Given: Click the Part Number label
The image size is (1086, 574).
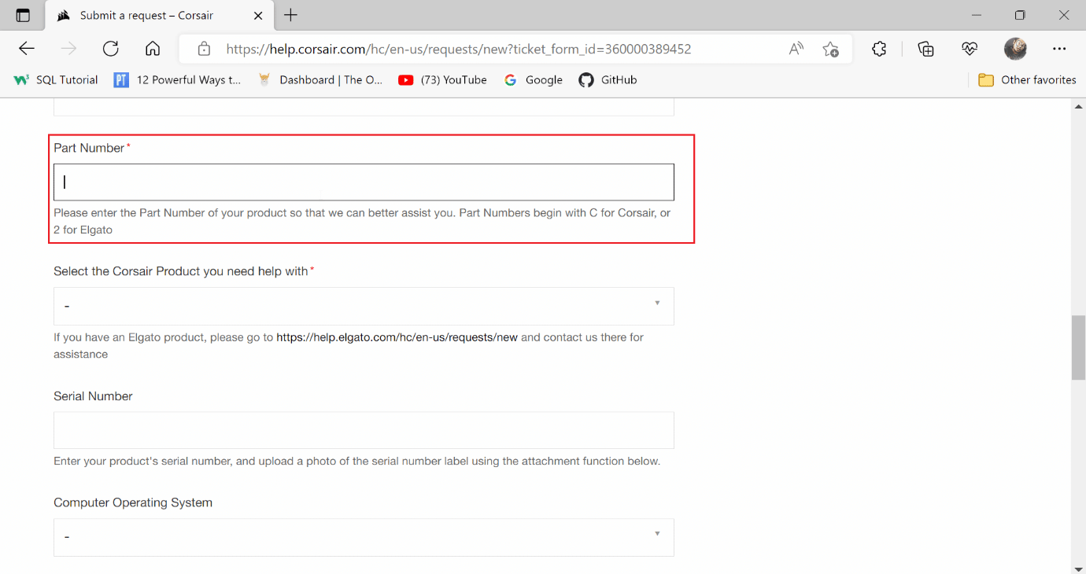Looking at the screenshot, I should click(x=89, y=148).
